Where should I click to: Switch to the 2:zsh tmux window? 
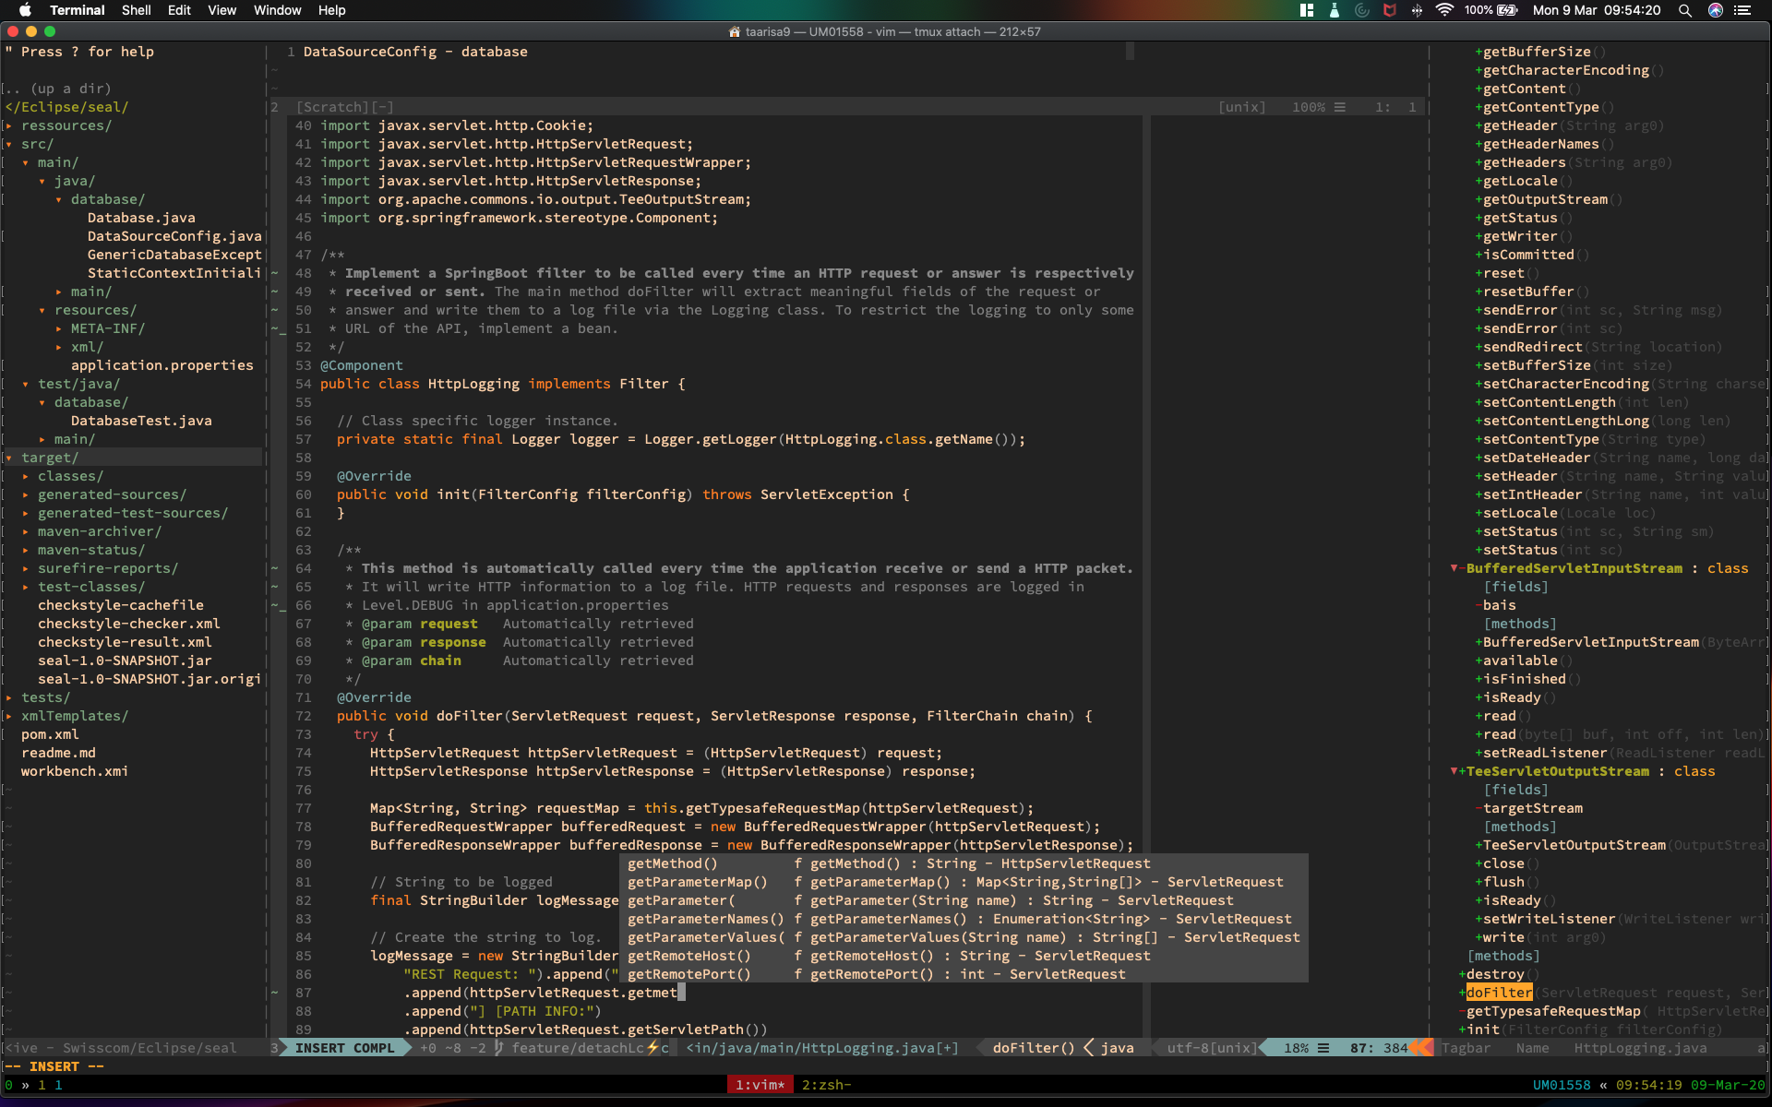click(x=826, y=1085)
